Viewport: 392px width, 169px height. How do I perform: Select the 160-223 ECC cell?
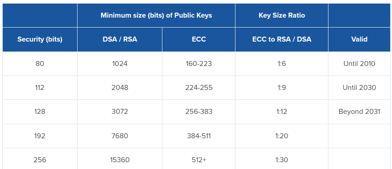pos(199,64)
